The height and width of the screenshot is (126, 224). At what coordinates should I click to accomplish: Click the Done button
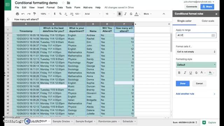[183, 83]
